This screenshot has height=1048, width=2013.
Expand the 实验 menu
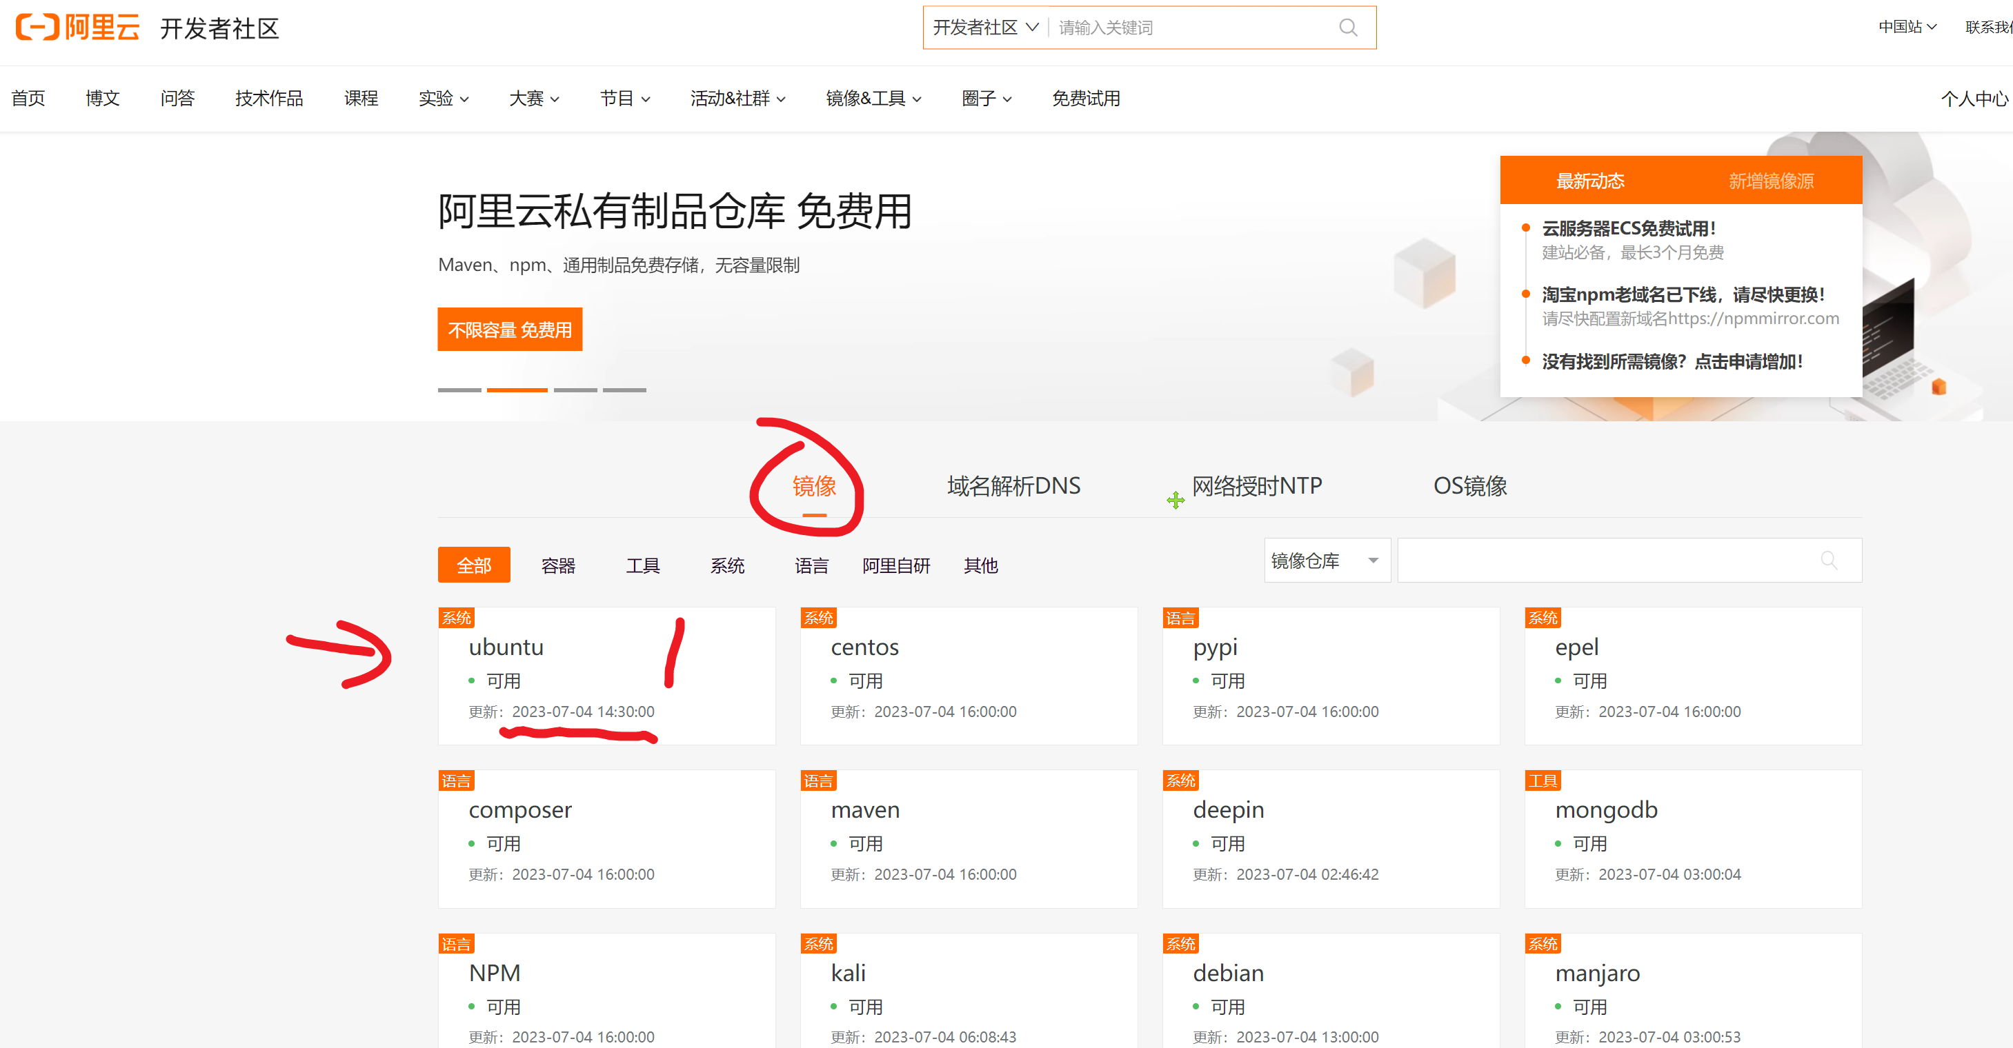(x=443, y=99)
